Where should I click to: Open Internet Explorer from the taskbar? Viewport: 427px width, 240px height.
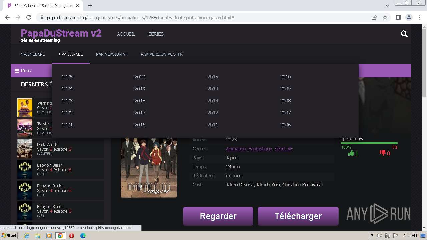27,236
